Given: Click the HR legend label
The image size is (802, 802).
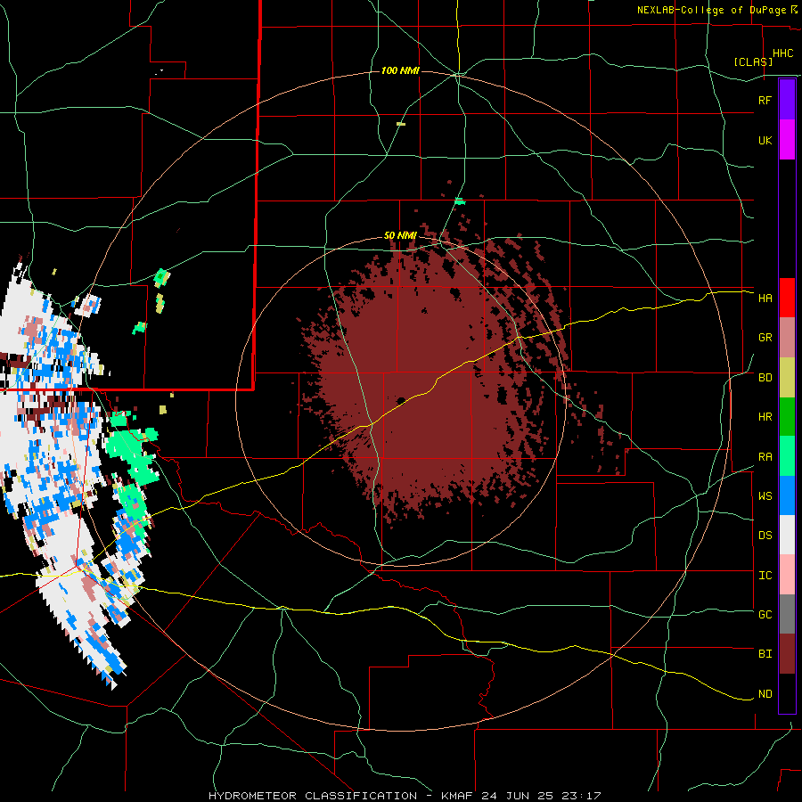Looking at the screenshot, I should pyautogui.click(x=765, y=417).
